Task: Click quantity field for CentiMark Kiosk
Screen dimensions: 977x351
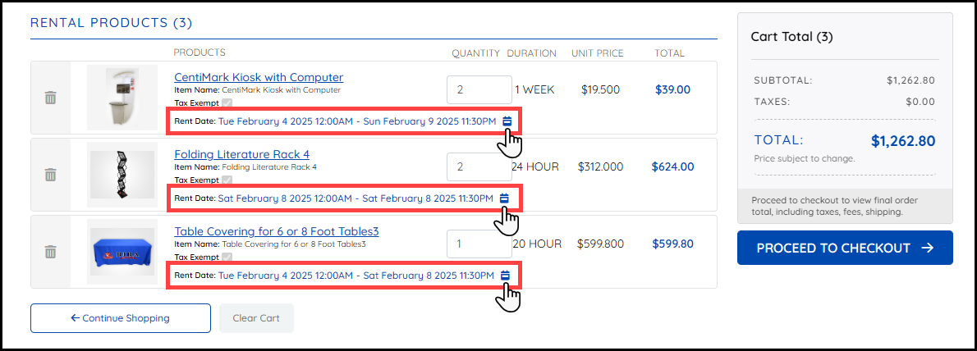Action: click(479, 89)
